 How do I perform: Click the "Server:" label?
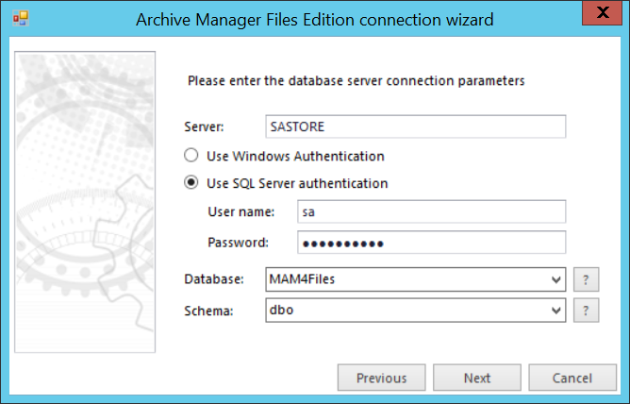206,126
